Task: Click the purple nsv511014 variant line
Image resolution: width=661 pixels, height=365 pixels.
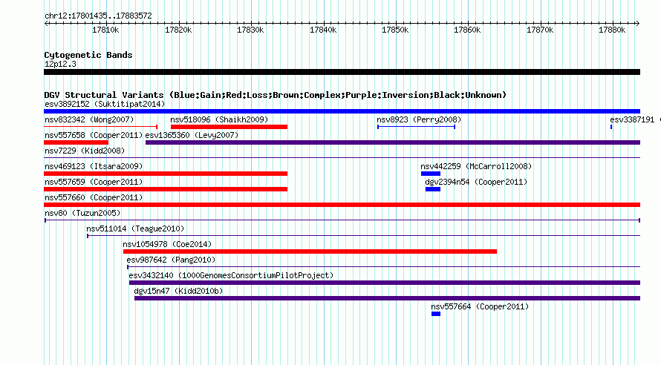Action: [x=363, y=236]
